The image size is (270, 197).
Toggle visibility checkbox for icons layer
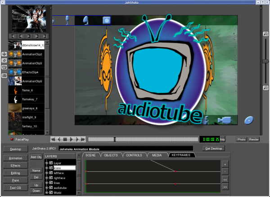51,168
